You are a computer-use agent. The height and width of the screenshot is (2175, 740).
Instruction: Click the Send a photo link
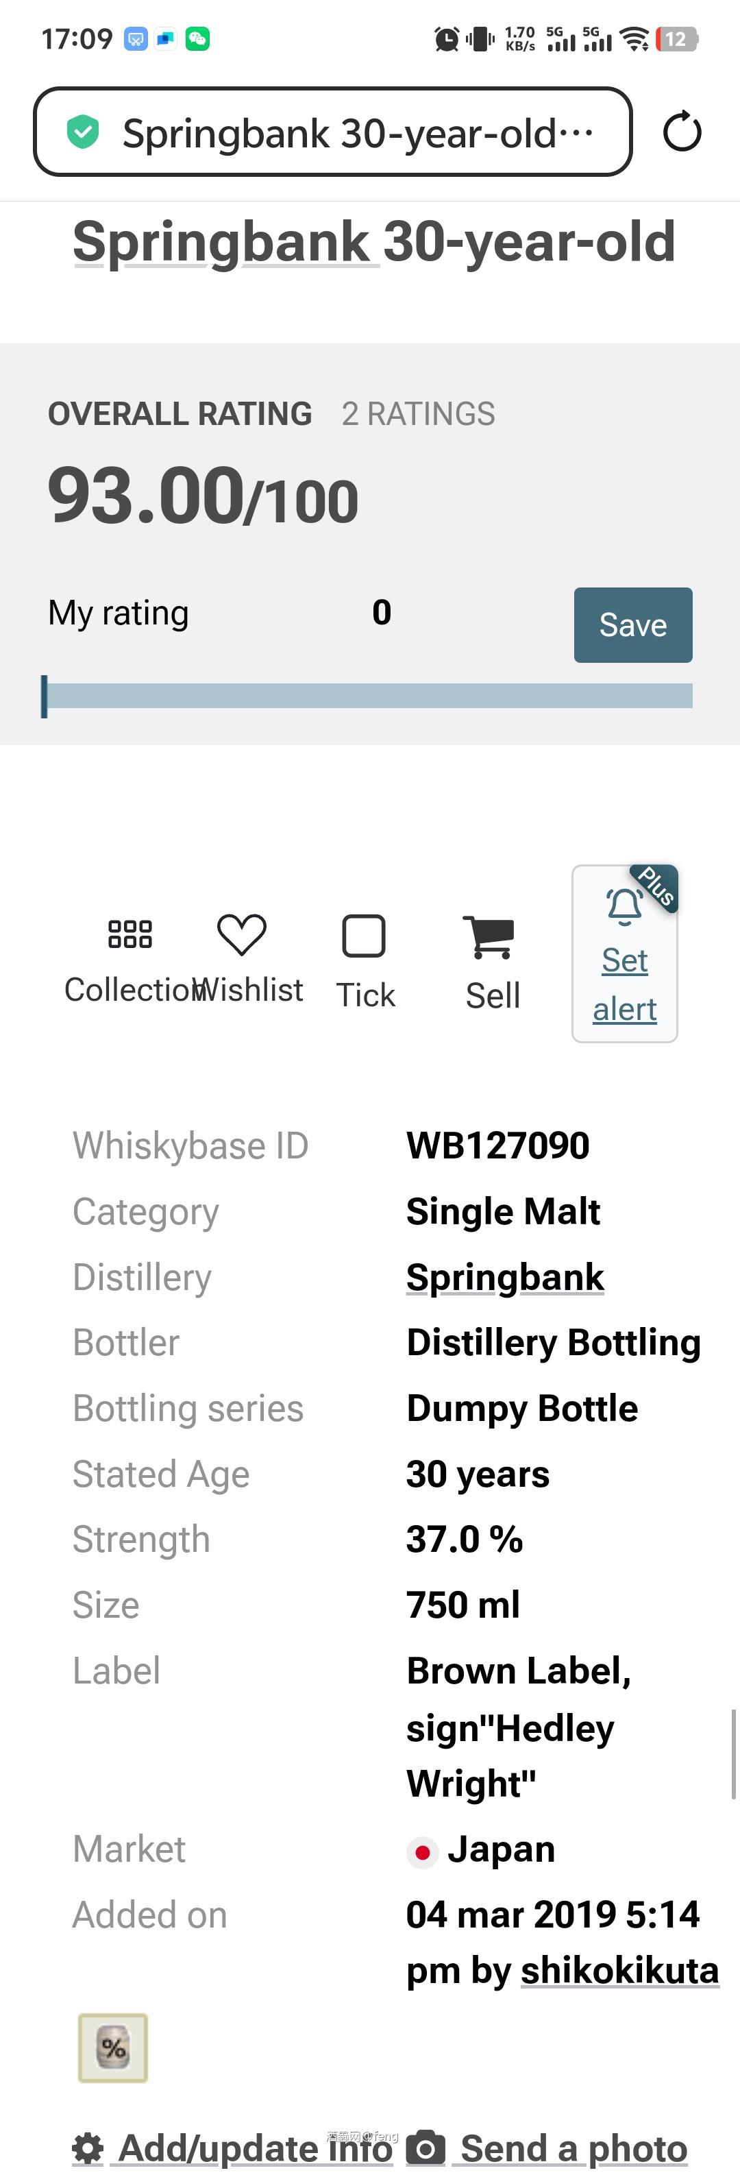573,2148
